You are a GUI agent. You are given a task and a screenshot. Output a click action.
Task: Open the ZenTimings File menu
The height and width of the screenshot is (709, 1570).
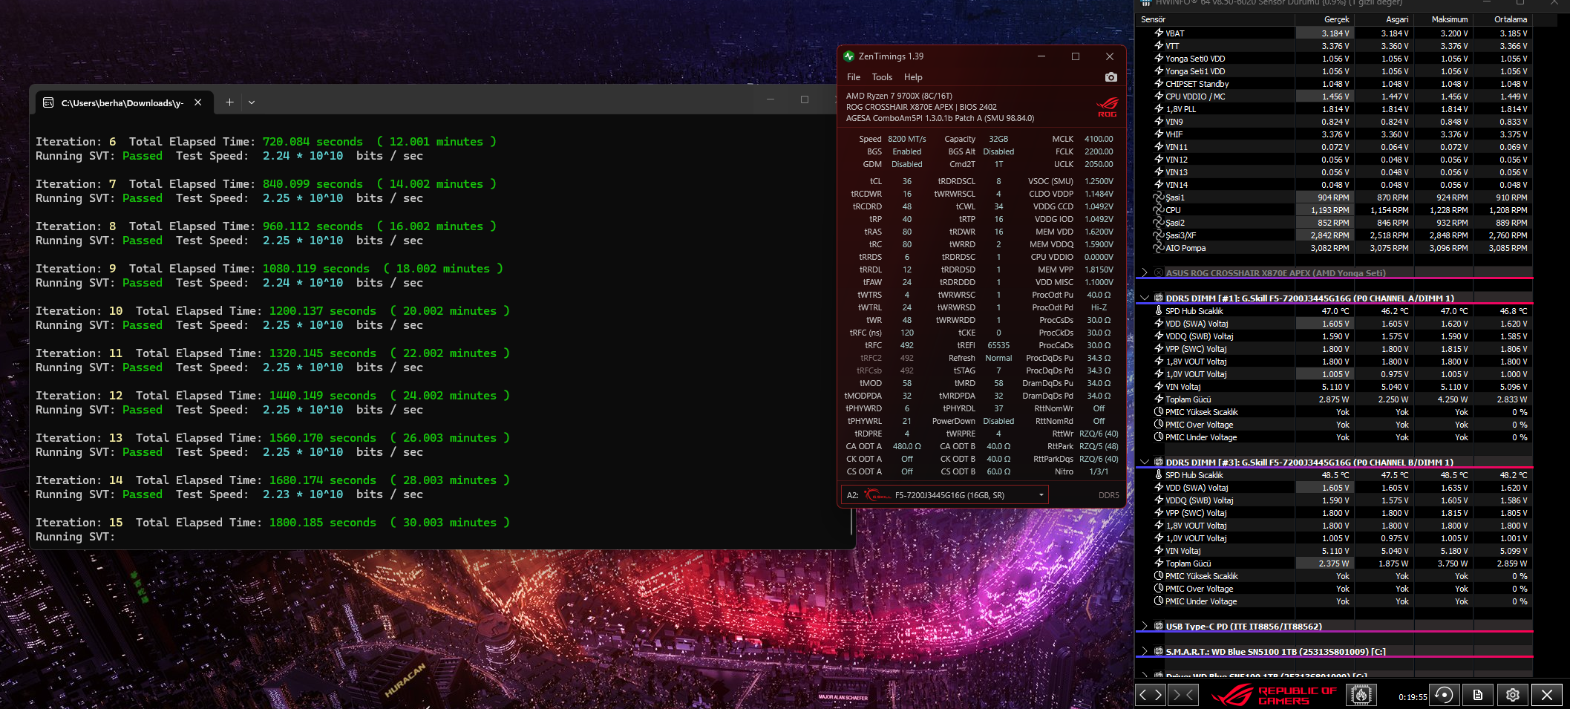[854, 77]
